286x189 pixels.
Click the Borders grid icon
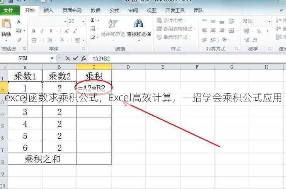coord(34,40)
